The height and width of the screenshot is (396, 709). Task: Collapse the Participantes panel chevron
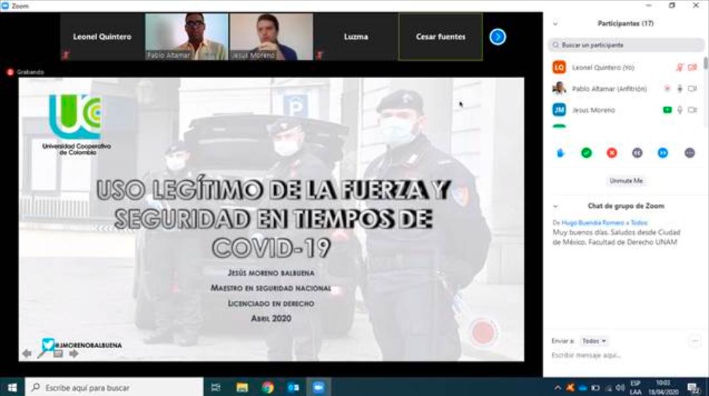pos(555,24)
